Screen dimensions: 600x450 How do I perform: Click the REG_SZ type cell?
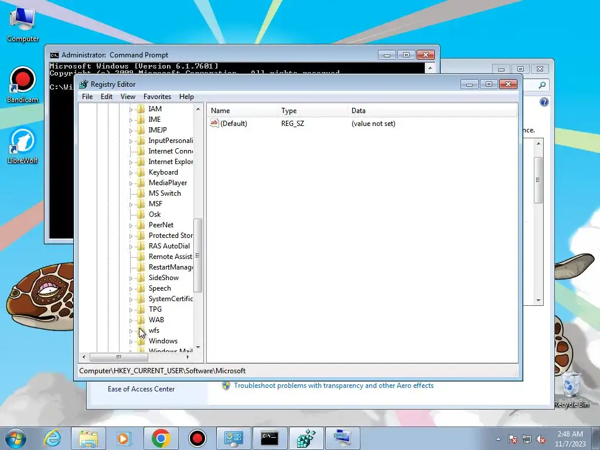[x=292, y=124]
